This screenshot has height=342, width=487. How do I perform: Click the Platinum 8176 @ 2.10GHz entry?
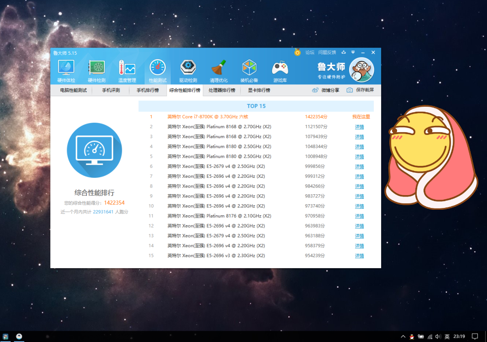tap(219, 216)
